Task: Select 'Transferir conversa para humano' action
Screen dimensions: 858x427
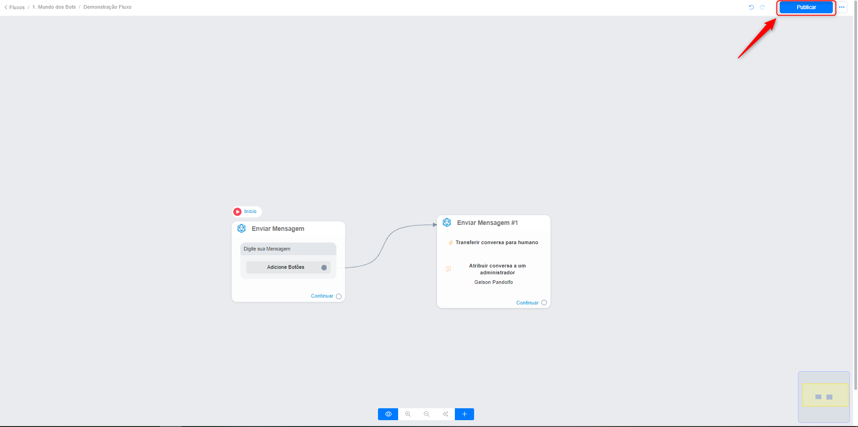Action: 497,243
